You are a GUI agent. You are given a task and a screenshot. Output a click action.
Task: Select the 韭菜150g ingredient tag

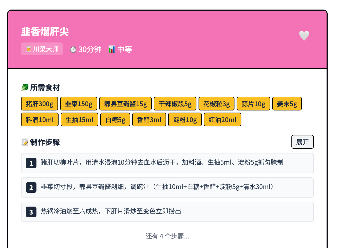point(79,104)
